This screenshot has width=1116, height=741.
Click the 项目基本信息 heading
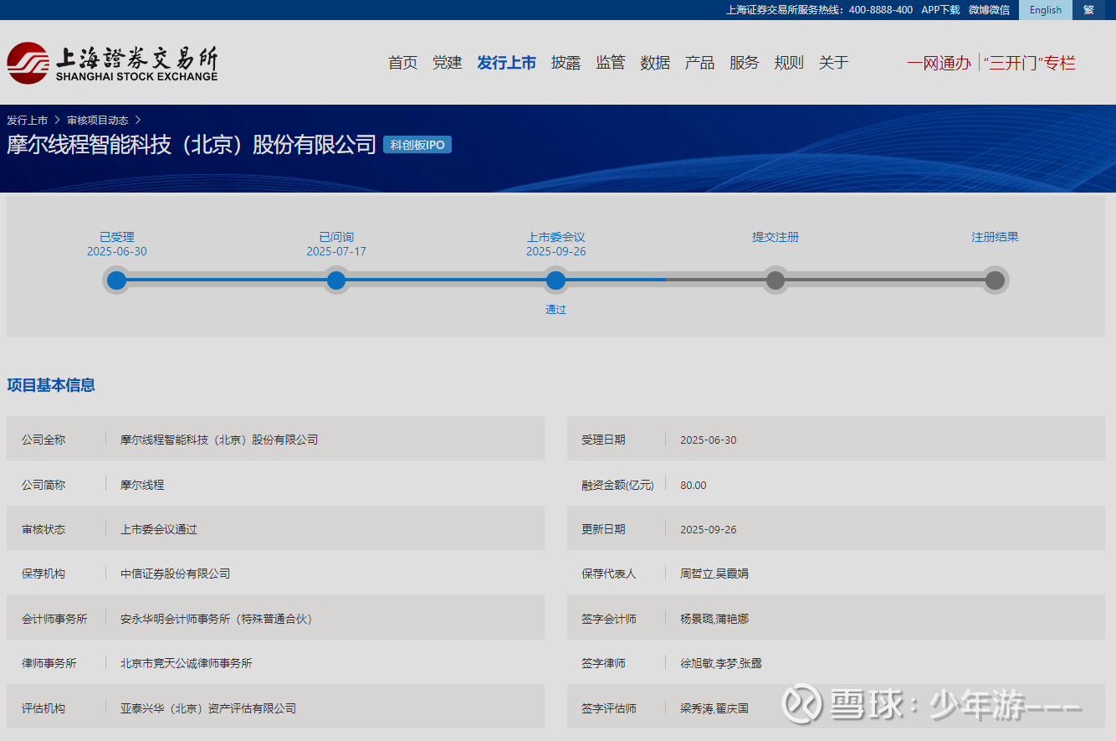(51, 385)
